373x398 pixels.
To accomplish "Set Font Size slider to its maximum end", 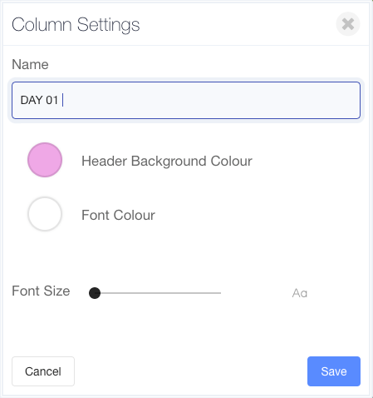I will coord(220,293).
